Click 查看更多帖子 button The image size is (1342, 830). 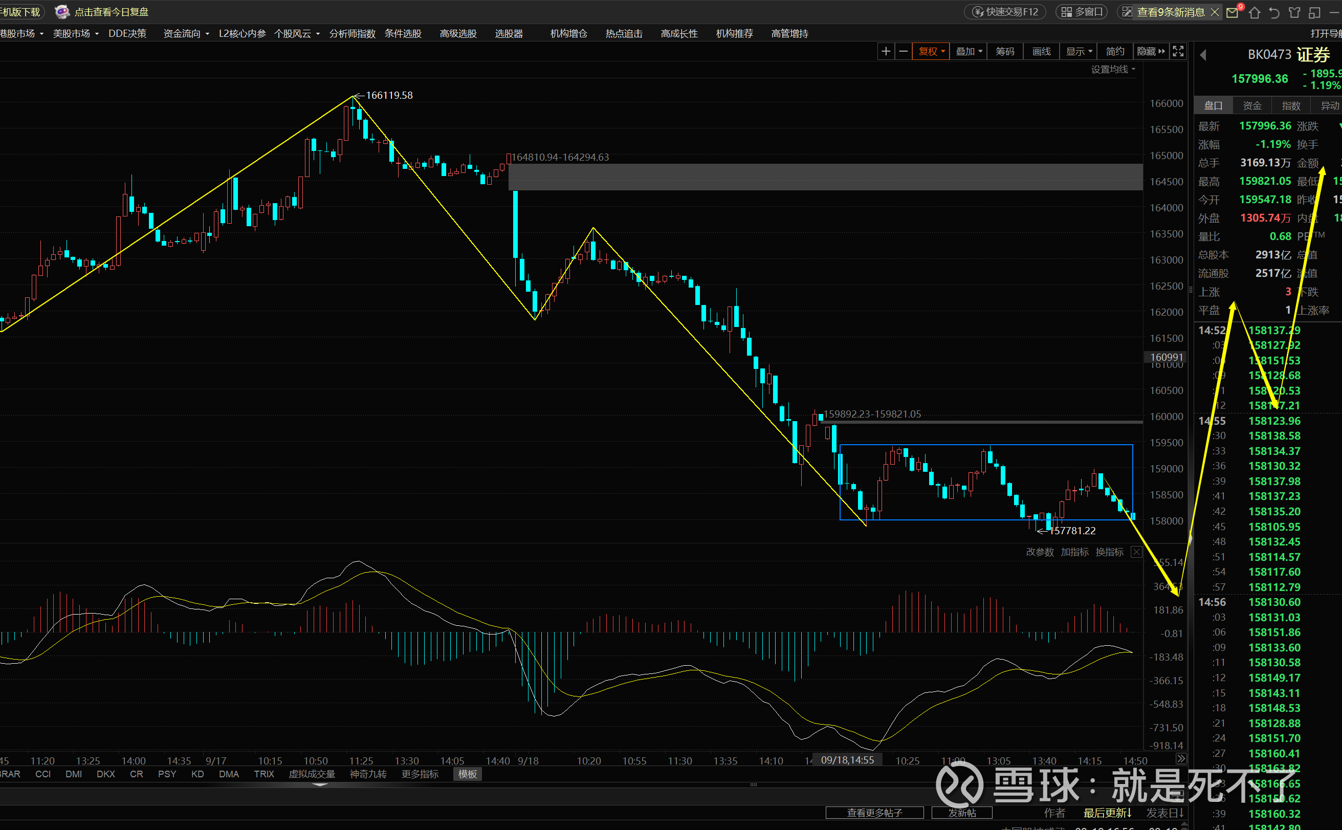pos(874,813)
